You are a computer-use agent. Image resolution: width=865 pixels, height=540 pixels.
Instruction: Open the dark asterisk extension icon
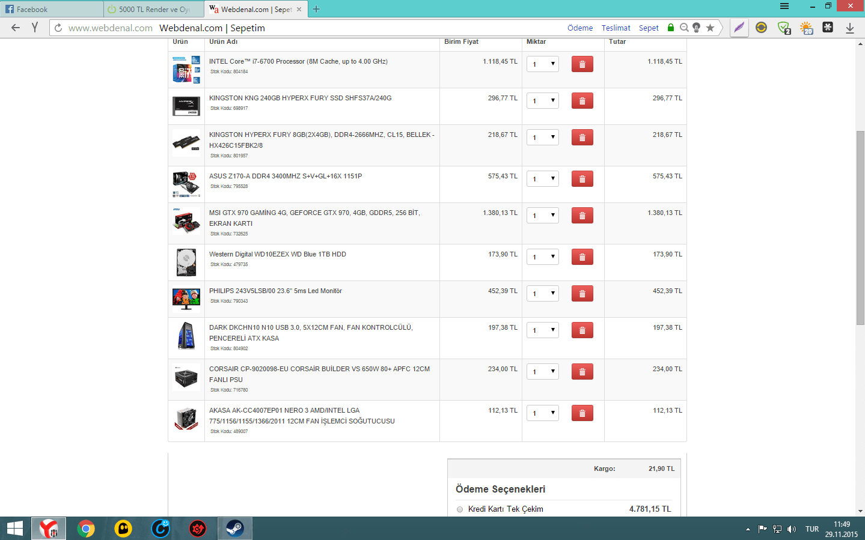[828, 27]
